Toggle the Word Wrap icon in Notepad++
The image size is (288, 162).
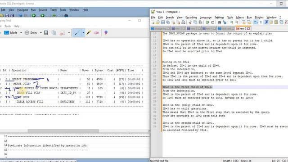tap(256, 22)
